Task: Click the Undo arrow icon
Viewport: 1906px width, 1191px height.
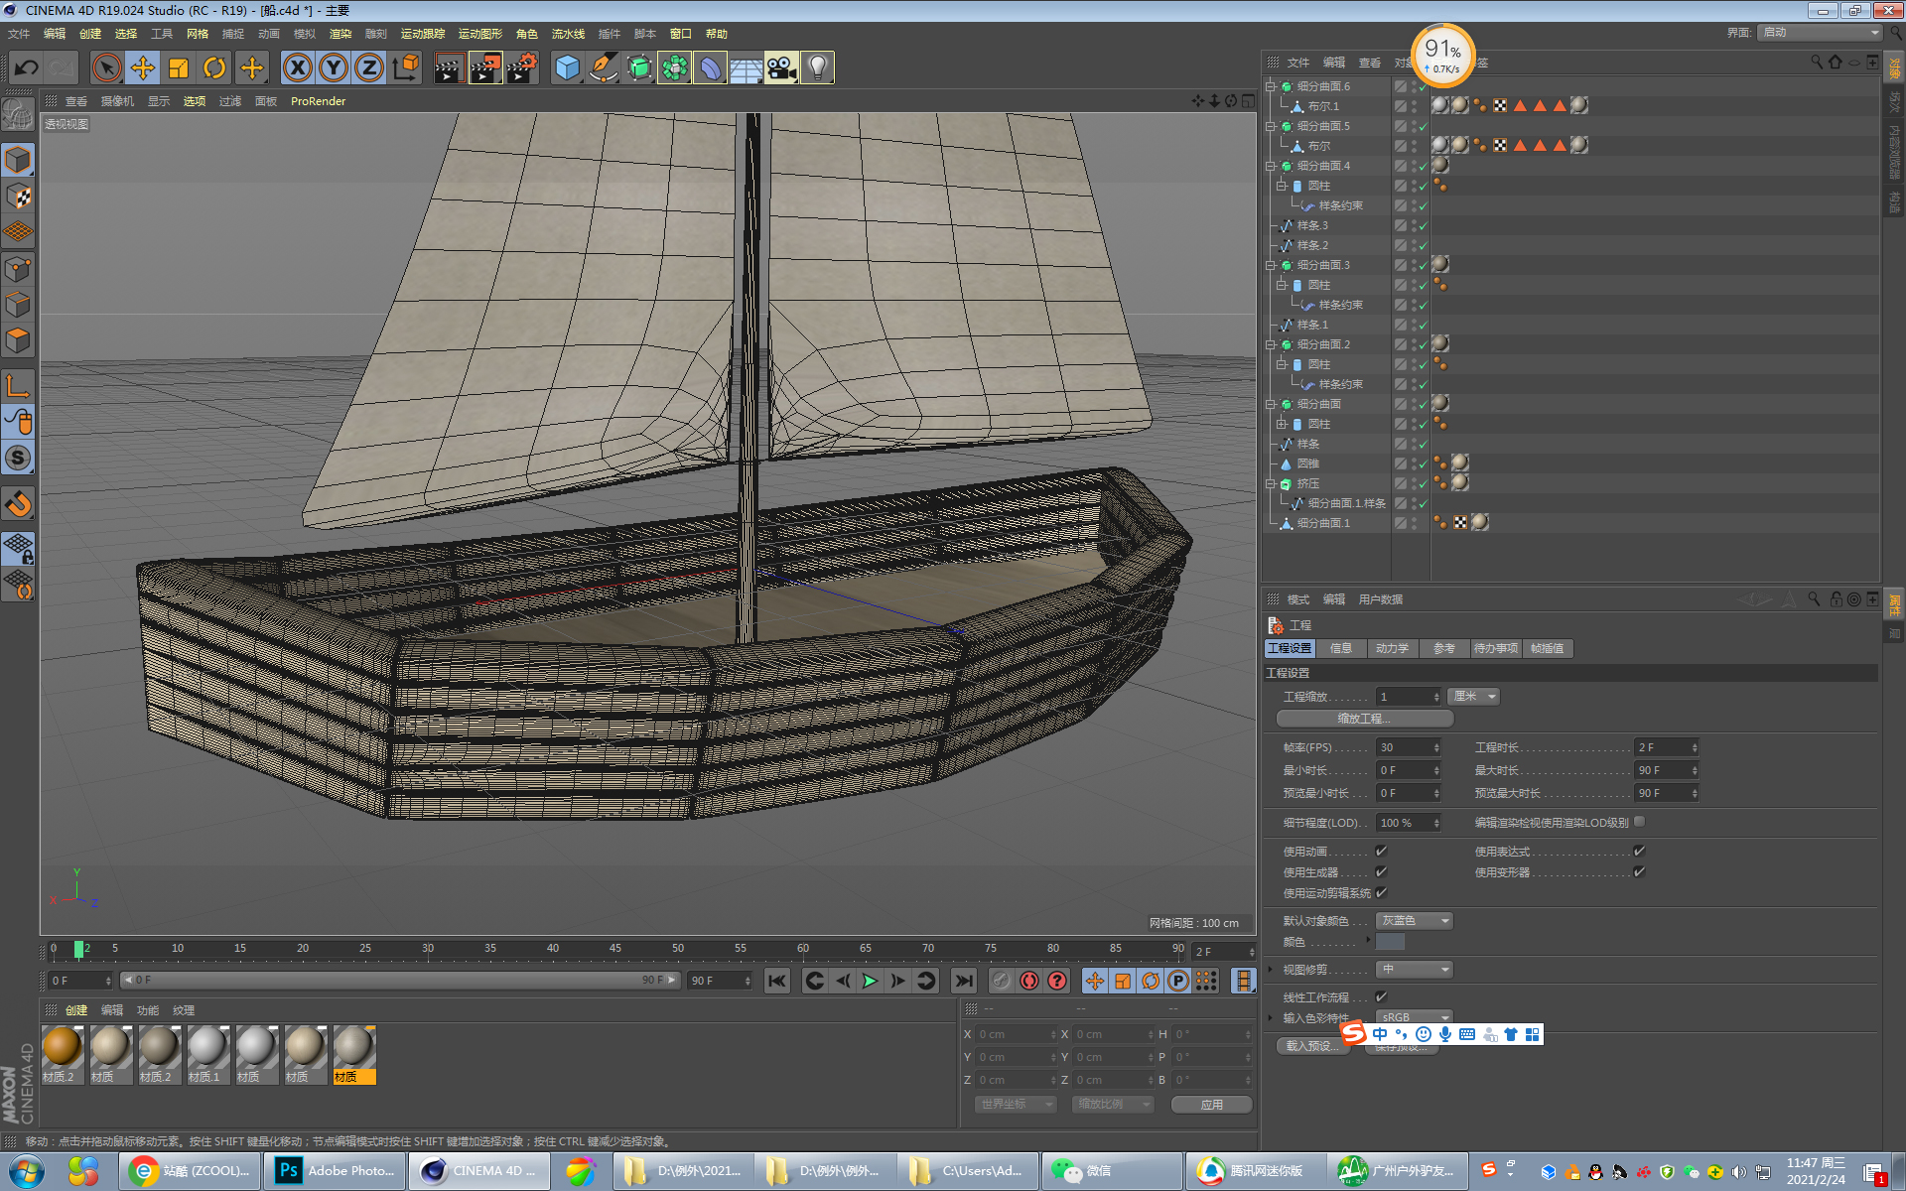Action: point(27,68)
